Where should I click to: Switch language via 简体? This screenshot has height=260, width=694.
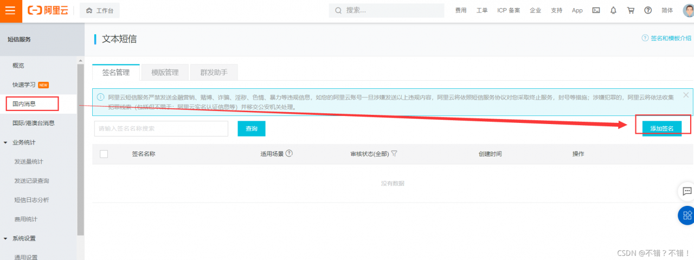667,10
